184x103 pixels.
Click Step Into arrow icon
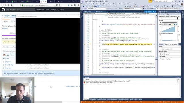[x=151, y=6]
